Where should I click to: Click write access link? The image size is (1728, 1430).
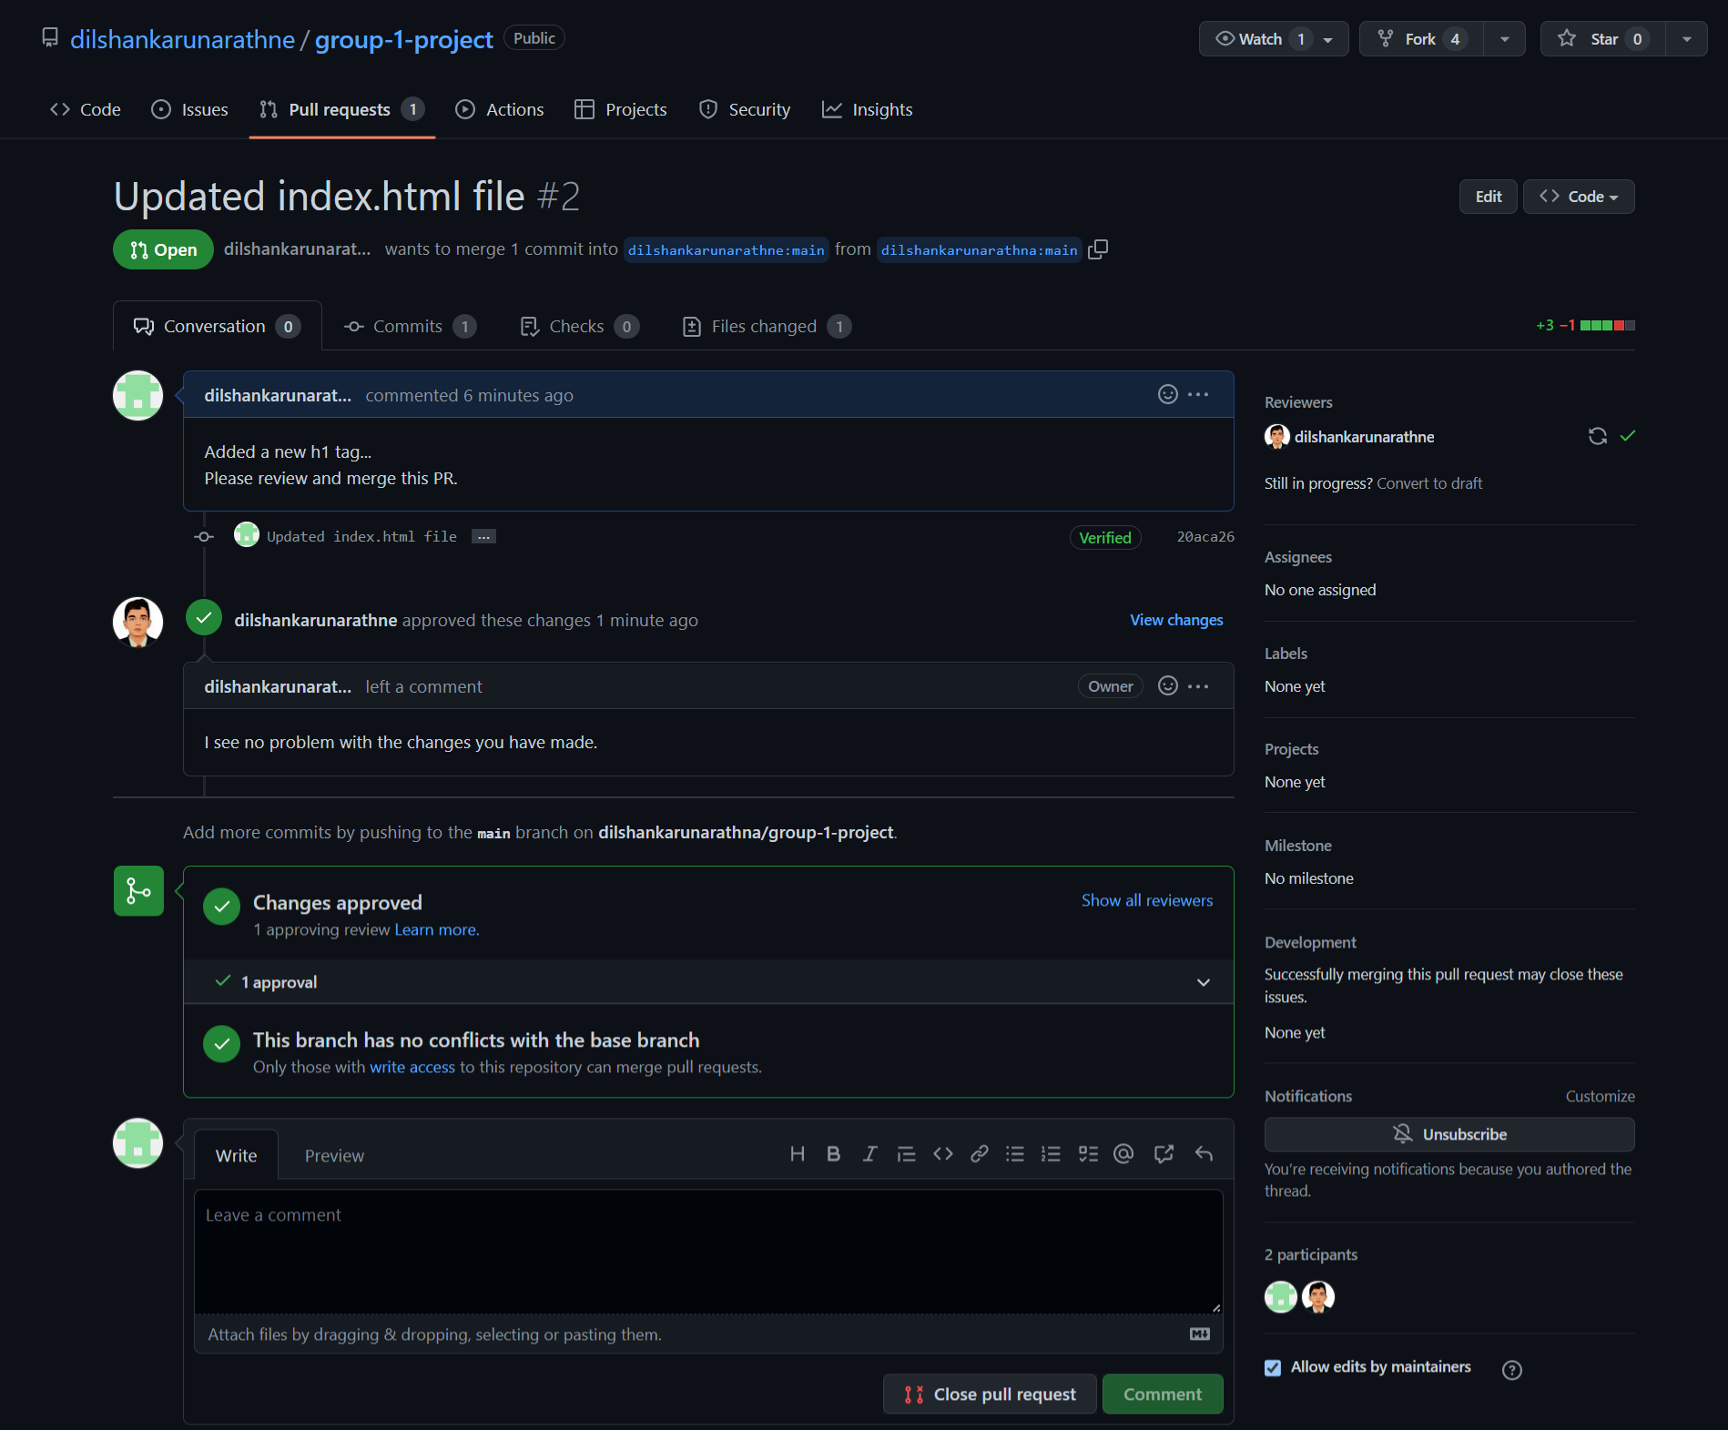[x=412, y=1067]
